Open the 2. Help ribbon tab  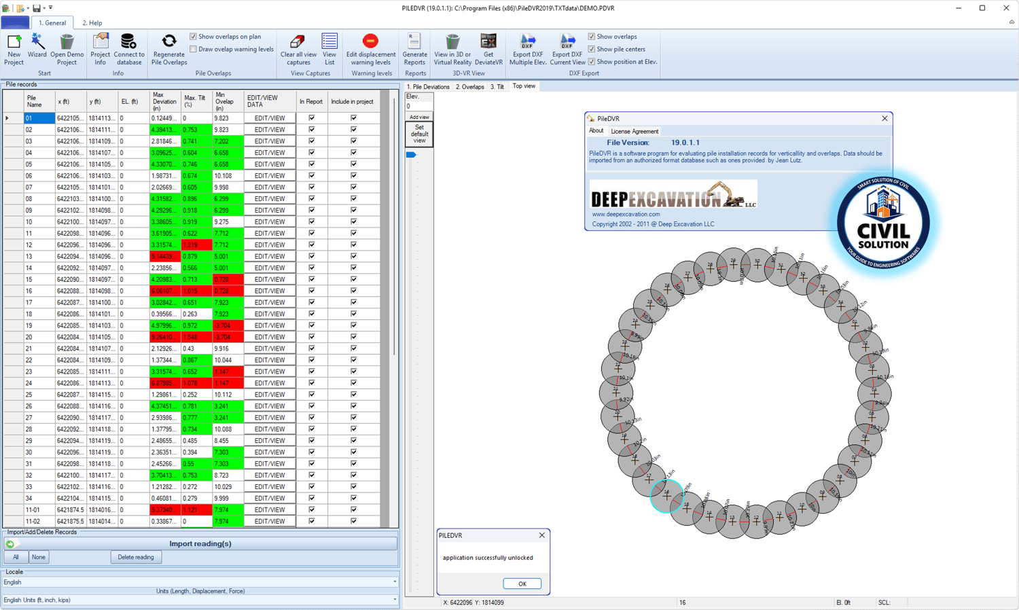coord(92,23)
